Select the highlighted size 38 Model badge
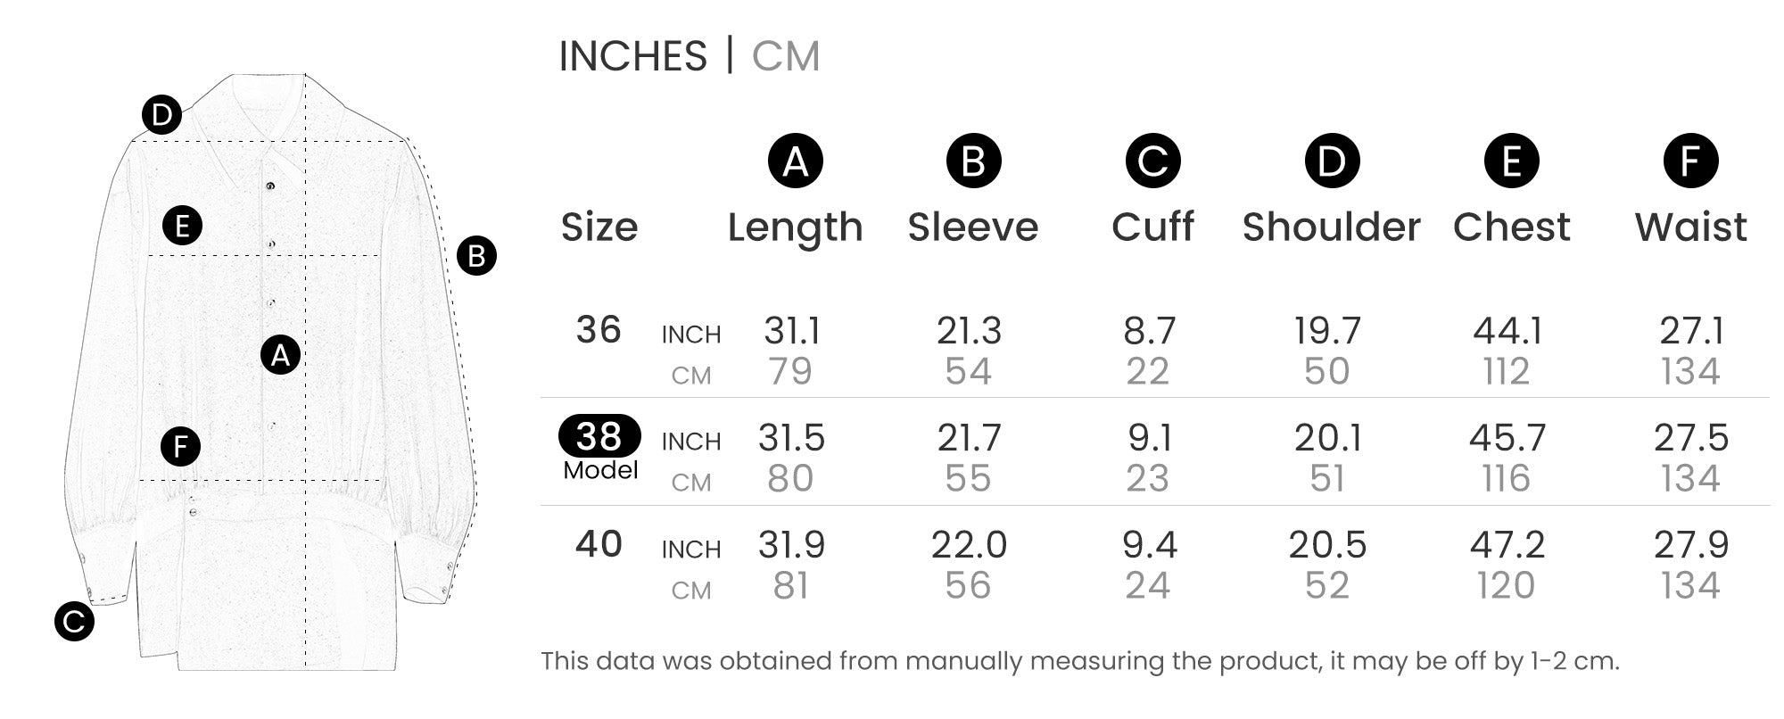Viewport: 1784px width, 719px height. click(x=599, y=436)
